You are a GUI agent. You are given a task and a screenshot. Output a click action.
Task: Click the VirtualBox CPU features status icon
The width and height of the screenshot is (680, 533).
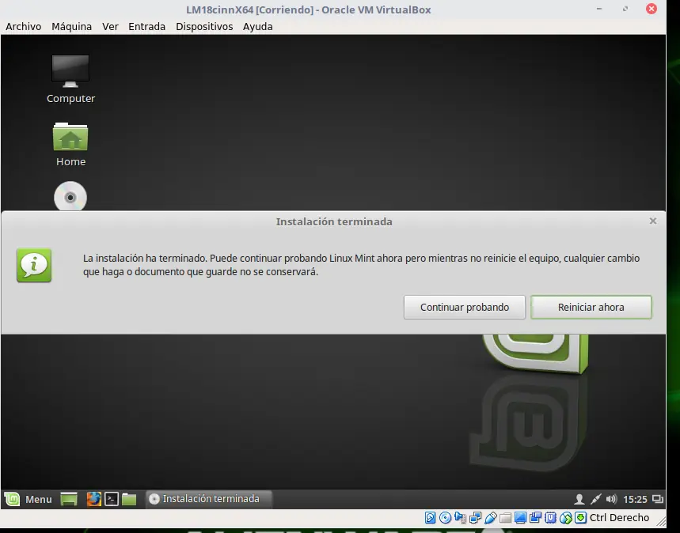point(550,518)
